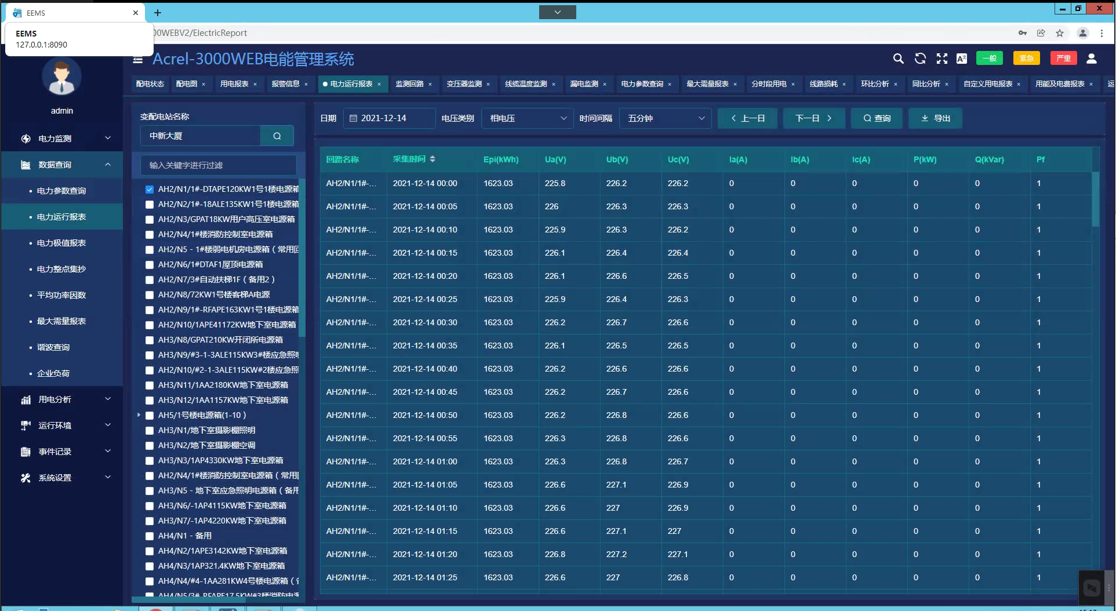This screenshot has width=1116, height=611.
Task: Expand 事件记录 sidebar menu
Action: [61, 452]
